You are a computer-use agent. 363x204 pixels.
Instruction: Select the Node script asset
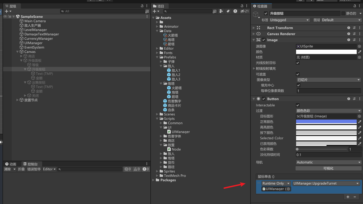(x=174, y=149)
